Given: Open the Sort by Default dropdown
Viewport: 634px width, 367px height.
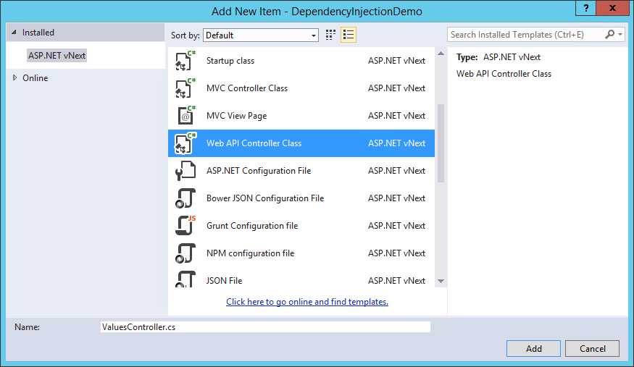Looking at the screenshot, I should click(261, 35).
